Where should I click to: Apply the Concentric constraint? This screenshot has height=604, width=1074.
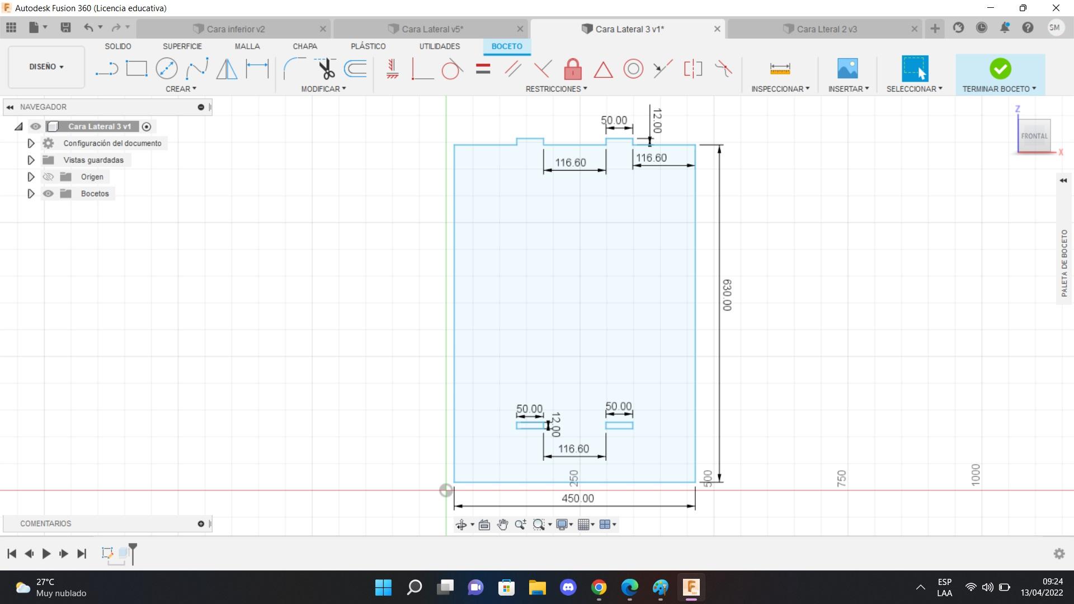click(633, 69)
